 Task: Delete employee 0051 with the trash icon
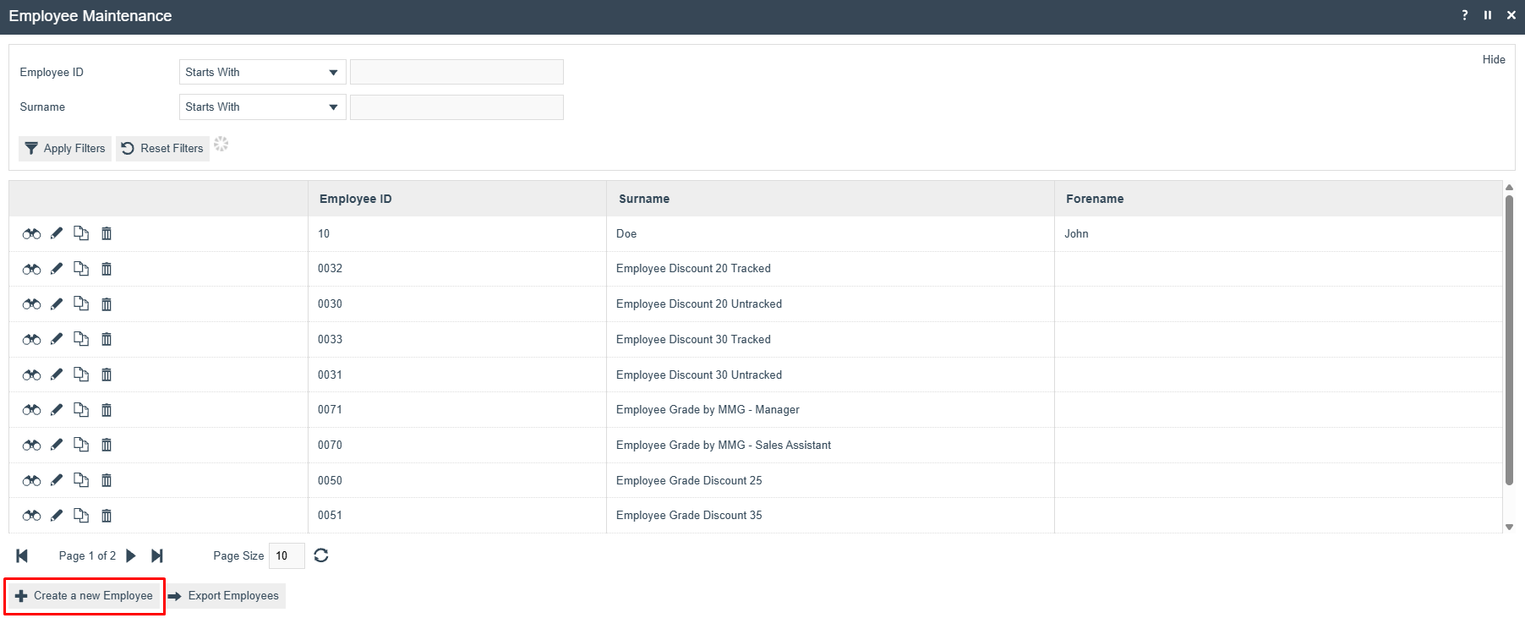click(107, 516)
